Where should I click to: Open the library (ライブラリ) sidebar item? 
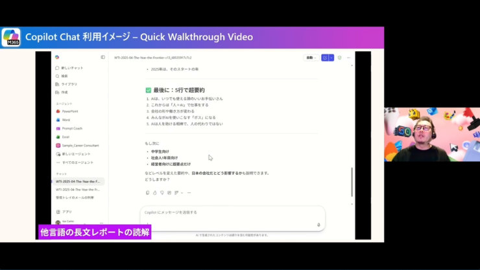pyautogui.click(x=66, y=84)
